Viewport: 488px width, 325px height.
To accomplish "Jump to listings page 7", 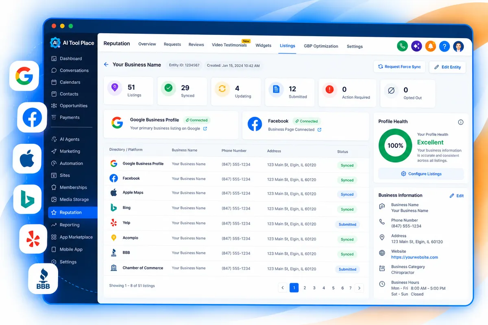I will (x=351, y=288).
